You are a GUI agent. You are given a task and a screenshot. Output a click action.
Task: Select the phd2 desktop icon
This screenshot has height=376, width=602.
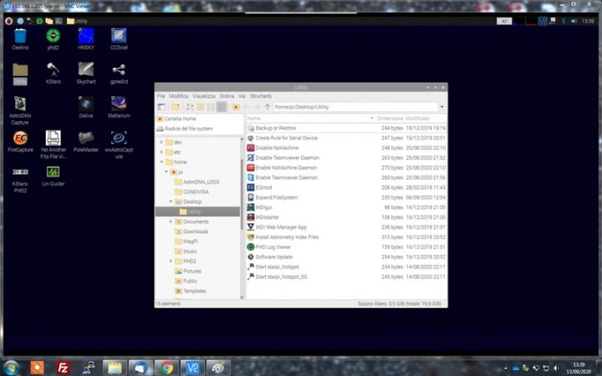pos(53,36)
